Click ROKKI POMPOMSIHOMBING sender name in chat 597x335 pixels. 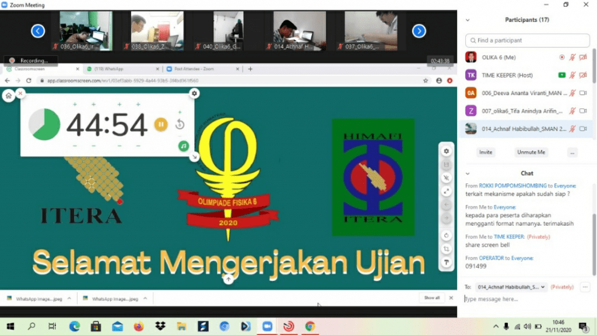[x=512, y=186]
